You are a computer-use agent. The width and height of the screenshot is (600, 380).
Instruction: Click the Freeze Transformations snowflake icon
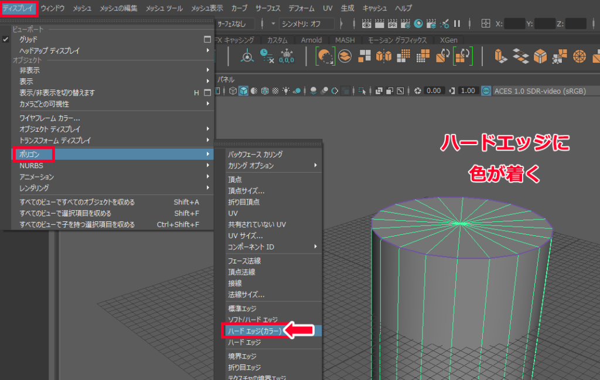click(x=286, y=56)
